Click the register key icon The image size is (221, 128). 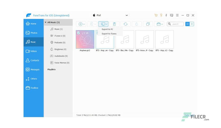coord(161,15)
